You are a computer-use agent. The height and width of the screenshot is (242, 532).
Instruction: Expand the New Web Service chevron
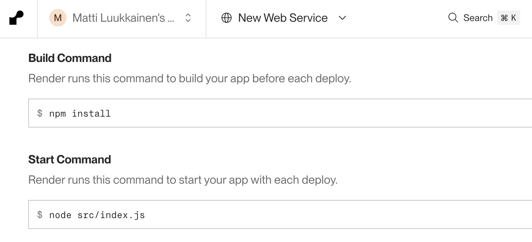pos(342,18)
